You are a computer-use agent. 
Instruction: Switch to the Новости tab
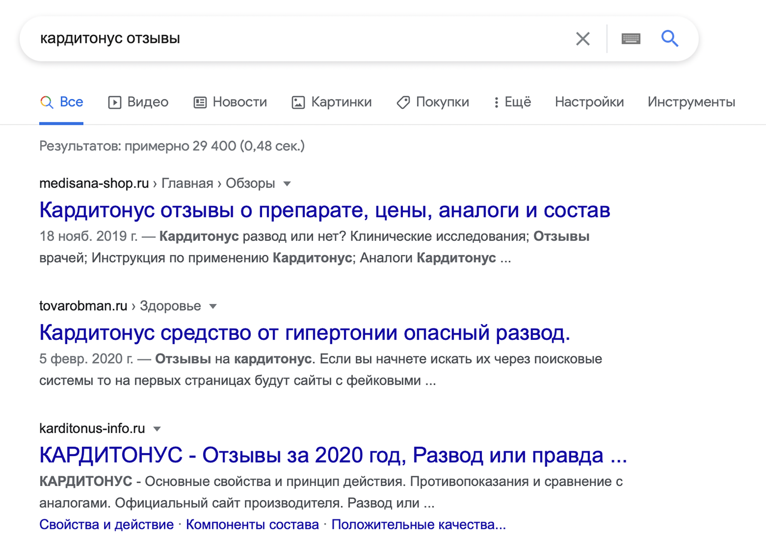point(230,102)
